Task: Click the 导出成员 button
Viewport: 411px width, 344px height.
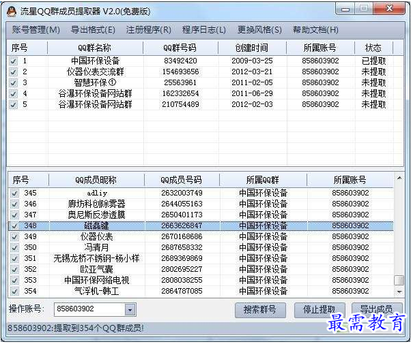Action: tap(377, 309)
